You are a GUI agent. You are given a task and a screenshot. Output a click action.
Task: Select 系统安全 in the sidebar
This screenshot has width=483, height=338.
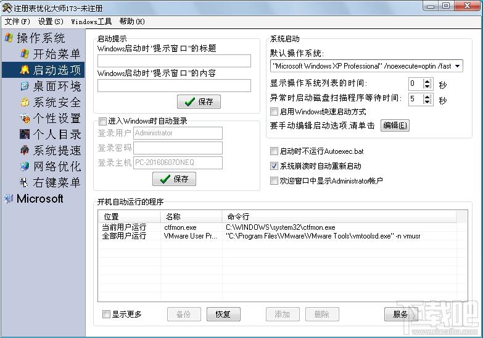click(x=57, y=102)
